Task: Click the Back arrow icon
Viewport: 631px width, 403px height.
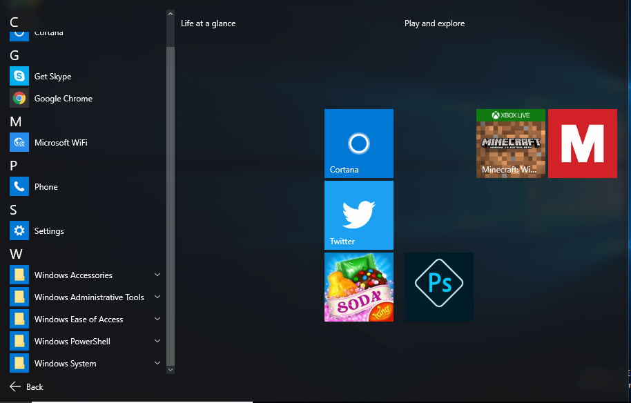Action: point(15,386)
